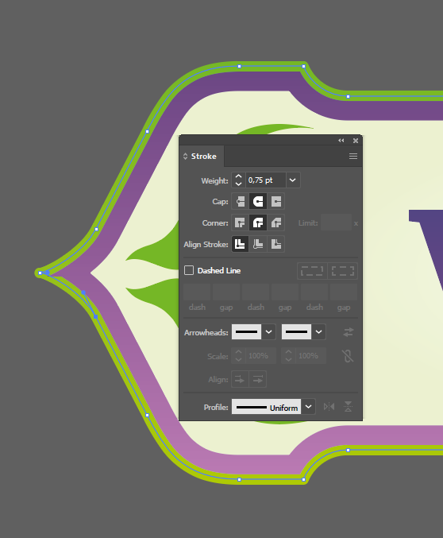The height and width of the screenshot is (538, 443).
Task: Extend arrow tip beyond path end
Action: point(240,380)
